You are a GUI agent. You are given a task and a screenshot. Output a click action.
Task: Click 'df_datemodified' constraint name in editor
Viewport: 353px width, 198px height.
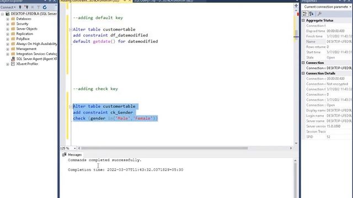click(129, 35)
